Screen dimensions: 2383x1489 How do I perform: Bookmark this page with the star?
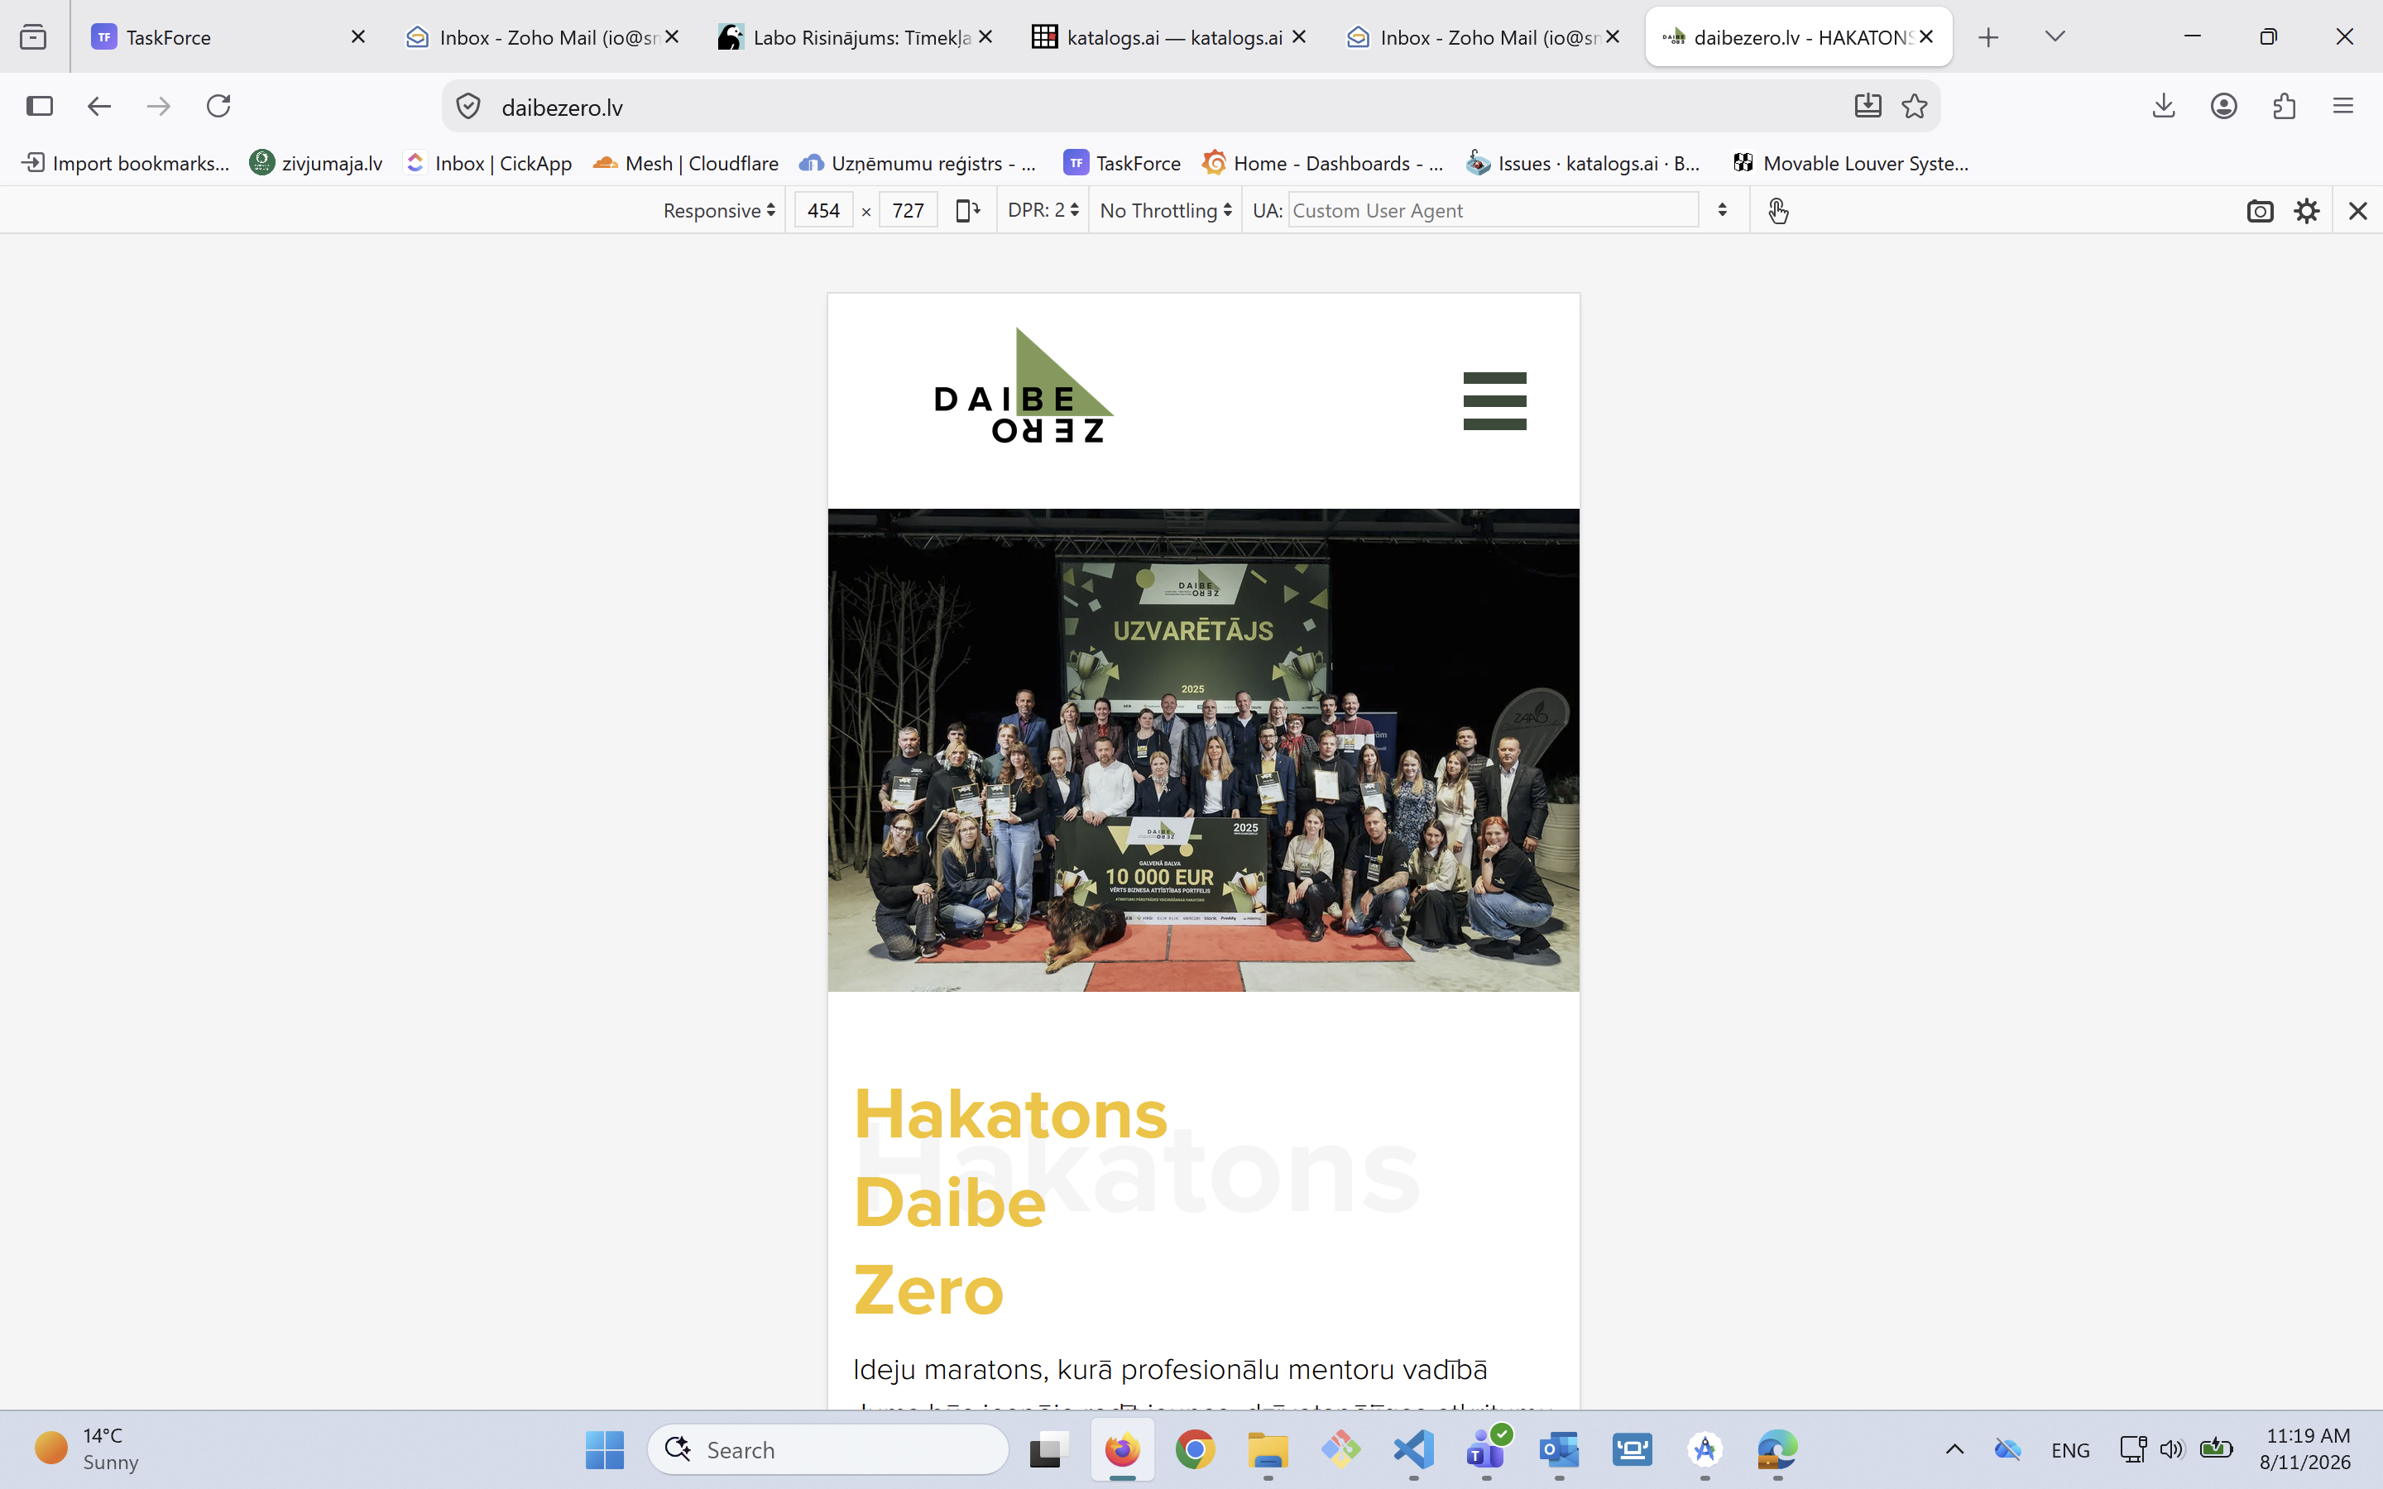pos(1915,105)
